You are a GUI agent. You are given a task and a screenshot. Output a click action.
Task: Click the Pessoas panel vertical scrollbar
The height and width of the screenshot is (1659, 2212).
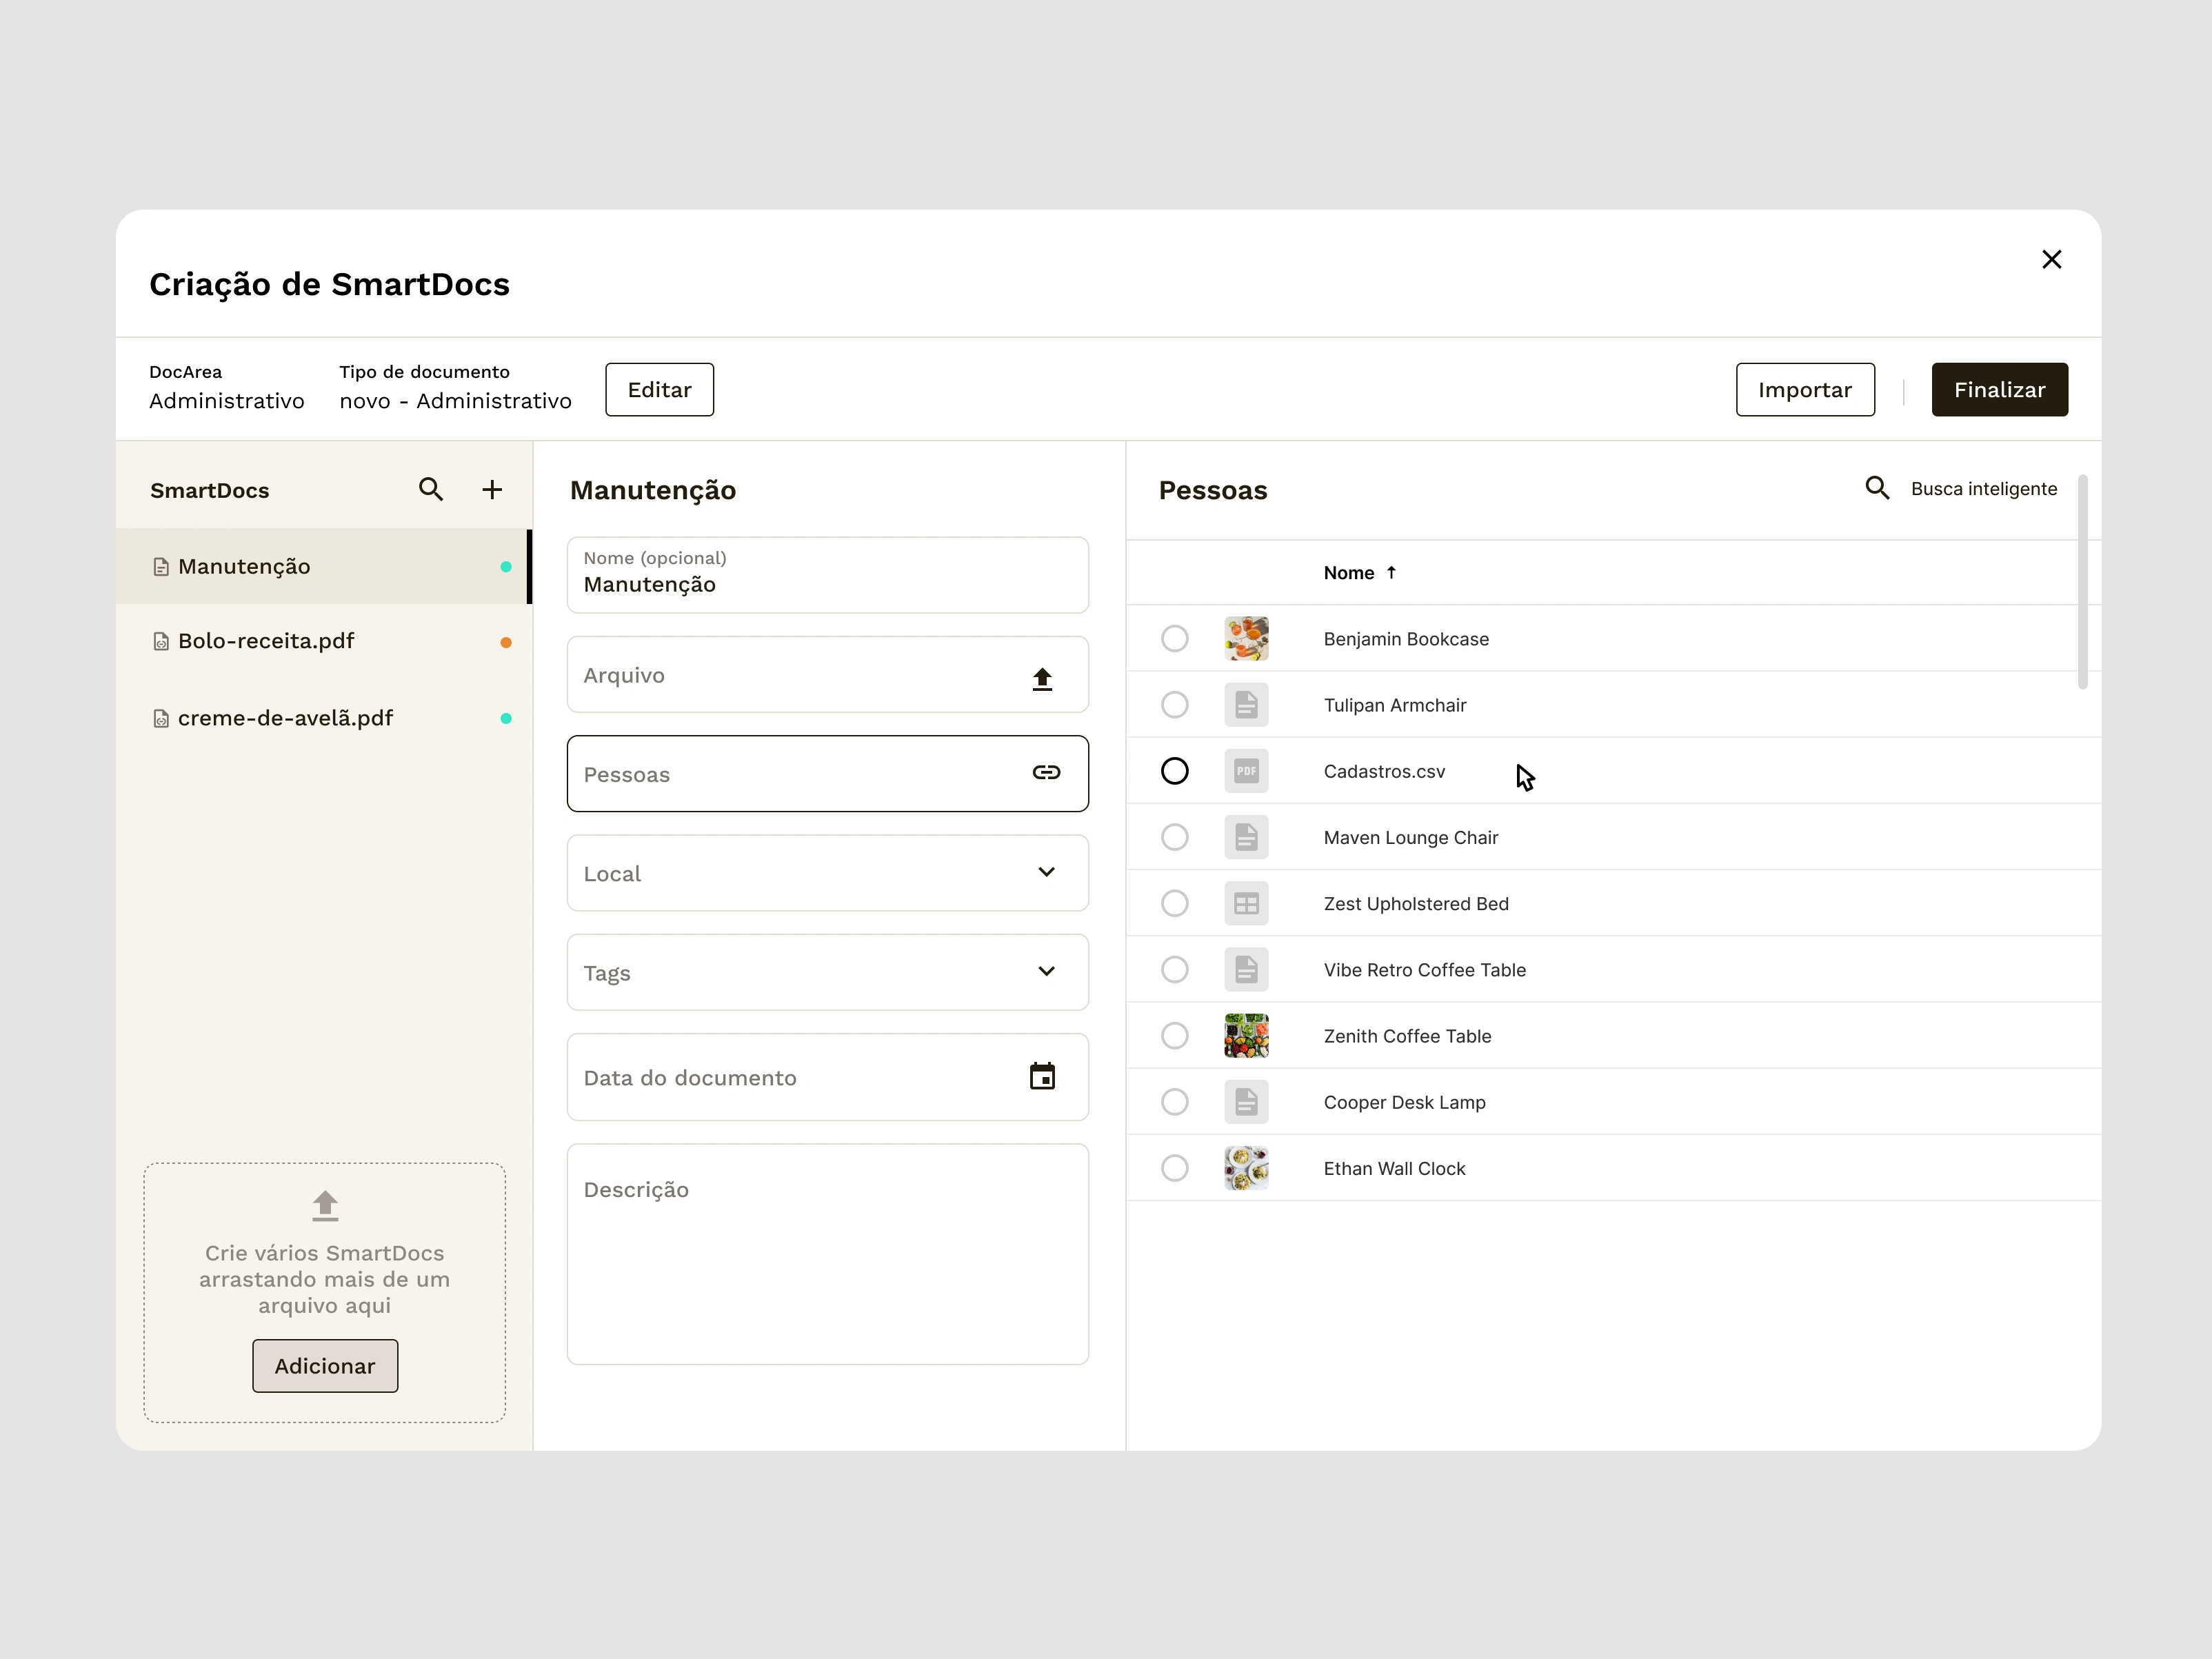2082,582
